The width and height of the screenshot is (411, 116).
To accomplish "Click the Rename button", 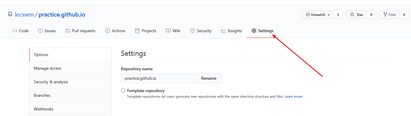I will click(209, 78).
